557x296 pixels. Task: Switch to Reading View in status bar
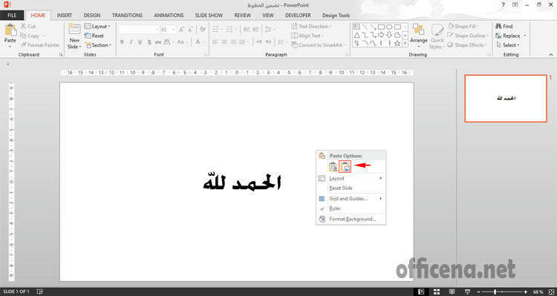coord(452,292)
